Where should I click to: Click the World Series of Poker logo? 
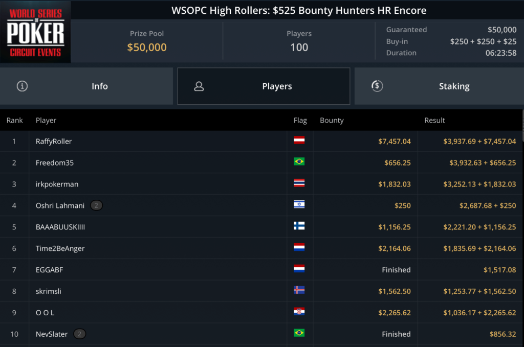coord(35,32)
